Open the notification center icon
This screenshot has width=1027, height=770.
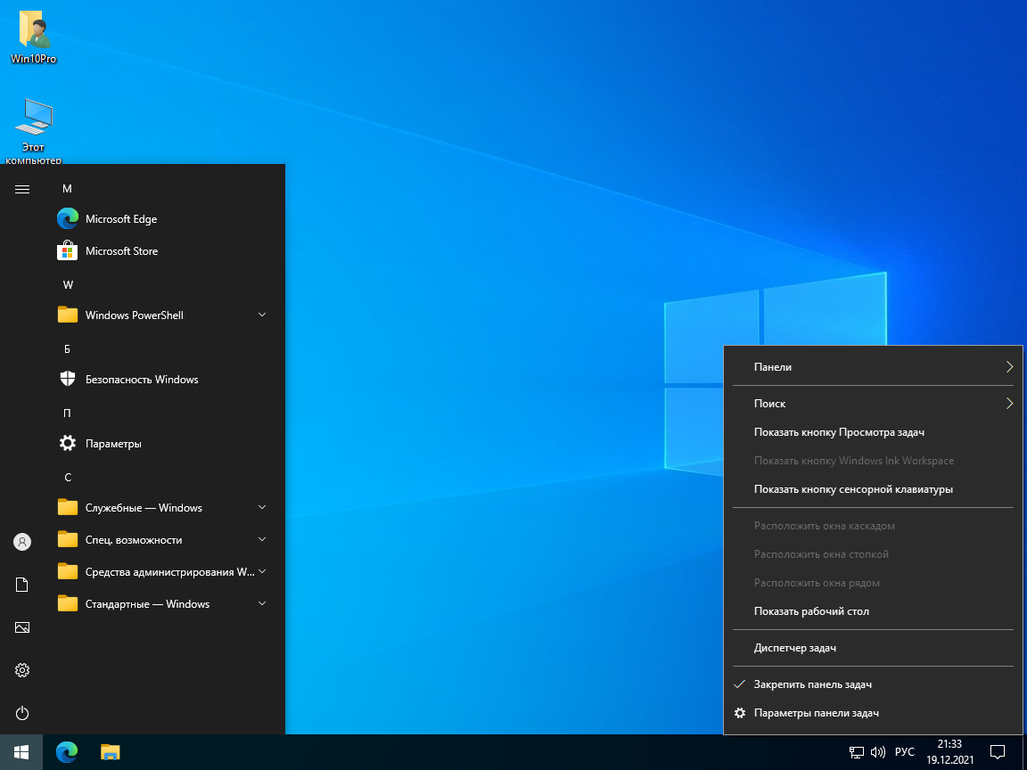[x=998, y=752]
